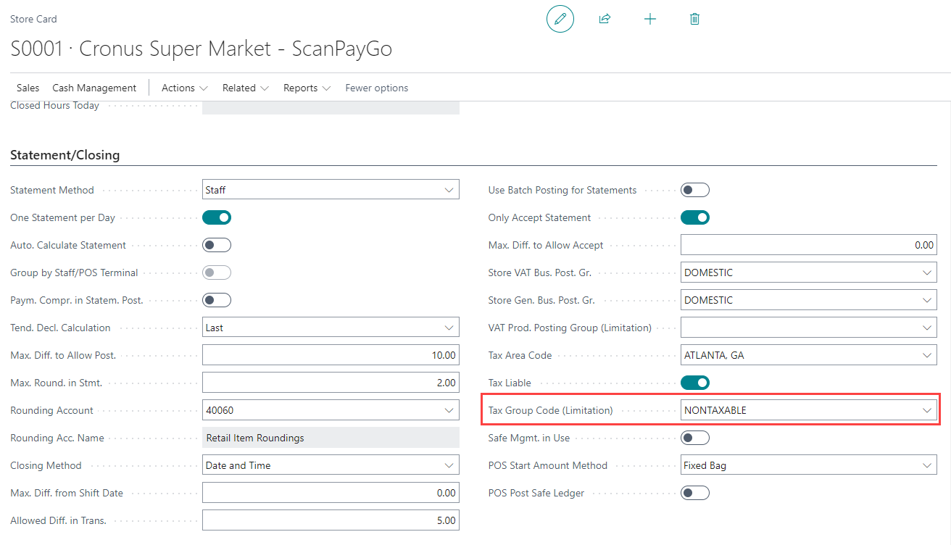Click the Max. Round. in Stmt. field
This screenshot has width=951, height=545.
coord(331,383)
